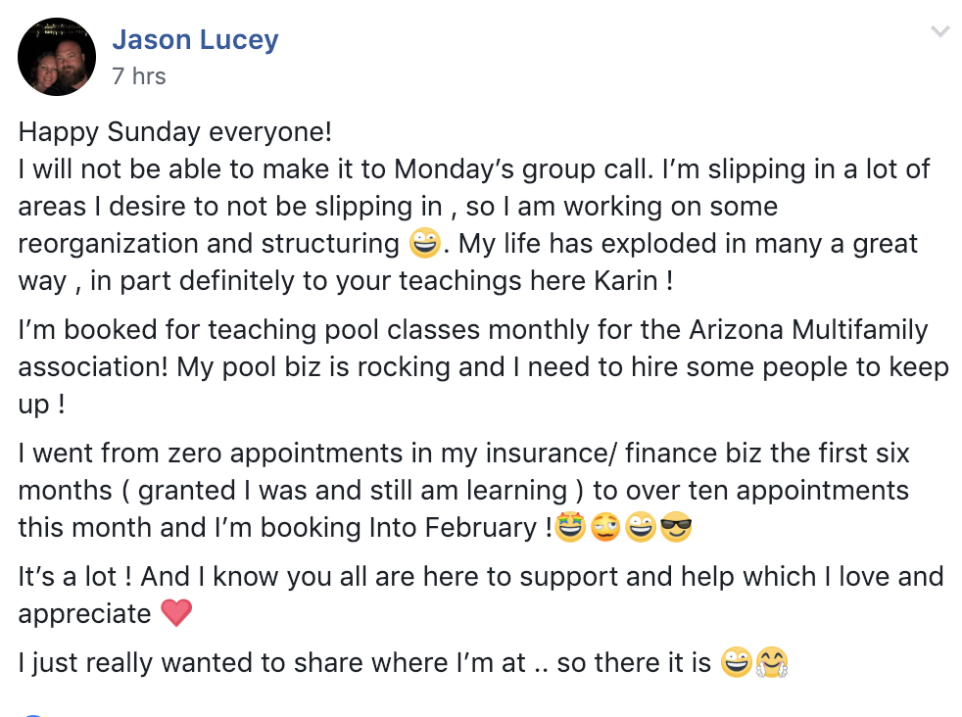Open the post permalink via '7 hrs' timestamp
This screenshot has height=717, width=962.
(139, 76)
